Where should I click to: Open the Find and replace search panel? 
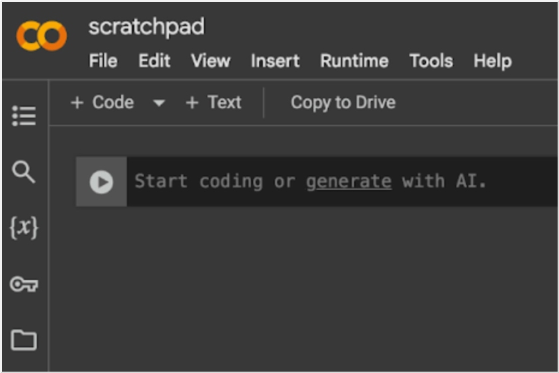tap(23, 172)
